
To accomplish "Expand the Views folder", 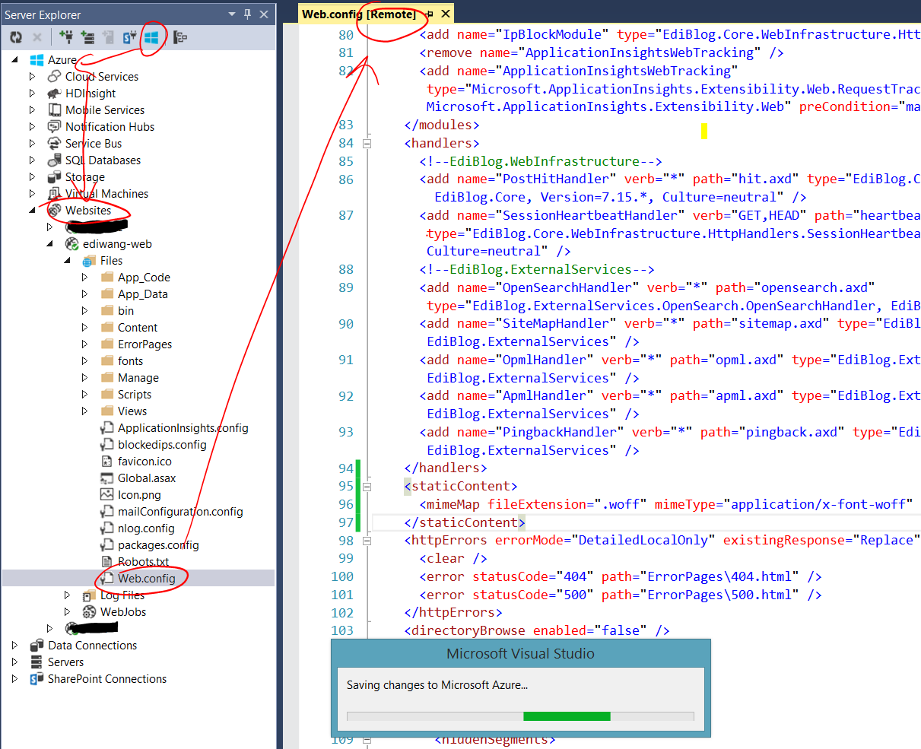I will click(84, 411).
